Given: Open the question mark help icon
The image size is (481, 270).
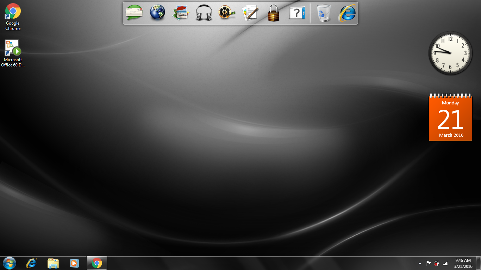Looking at the screenshot, I should point(297,13).
